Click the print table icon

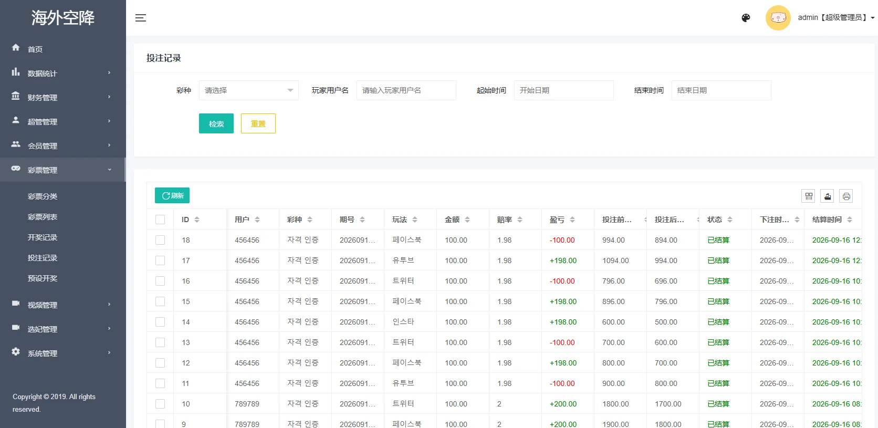tap(846, 196)
